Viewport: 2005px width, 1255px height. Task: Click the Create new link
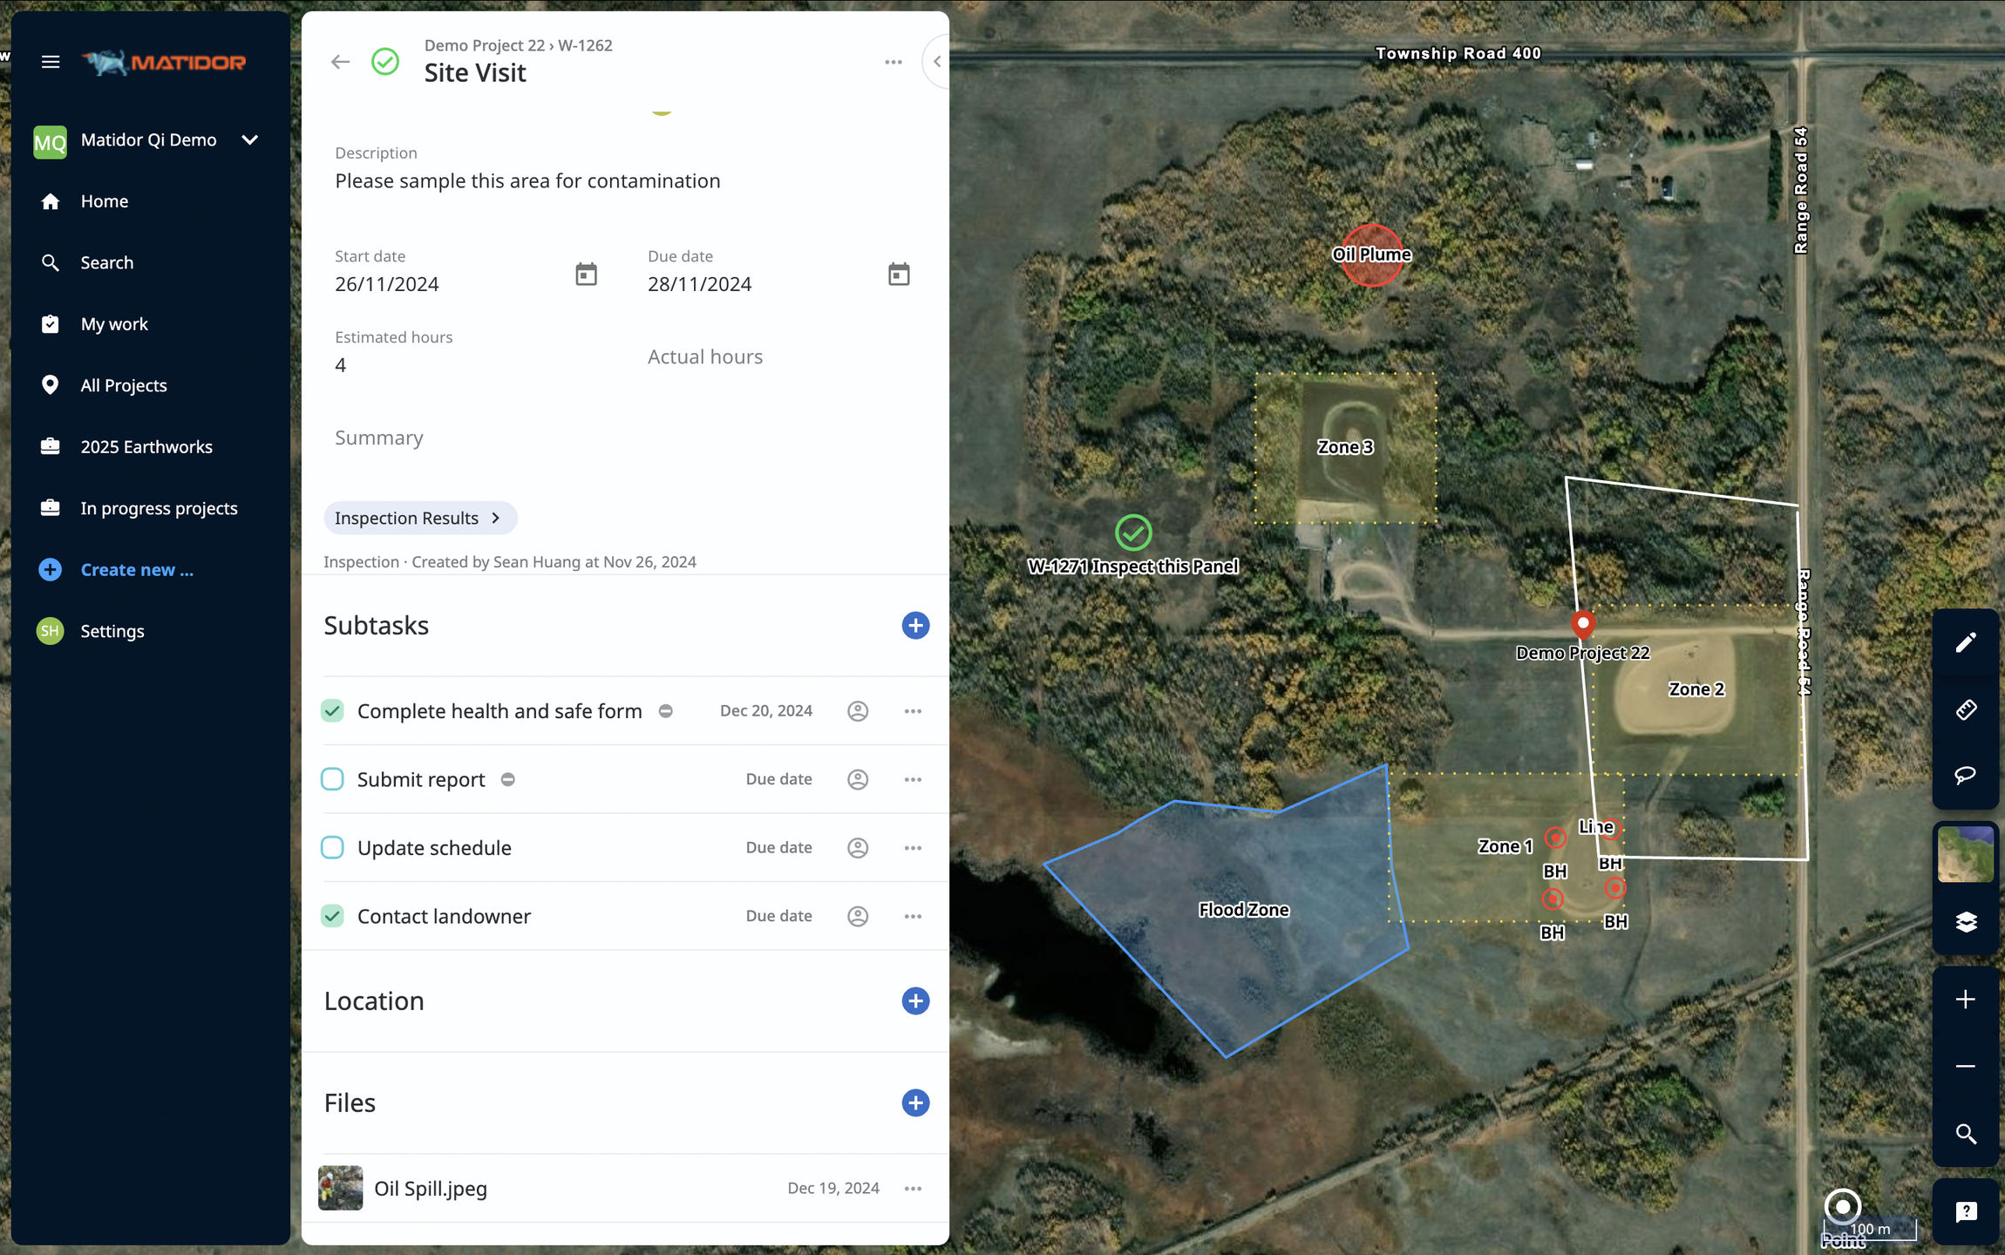pyautogui.click(x=137, y=570)
